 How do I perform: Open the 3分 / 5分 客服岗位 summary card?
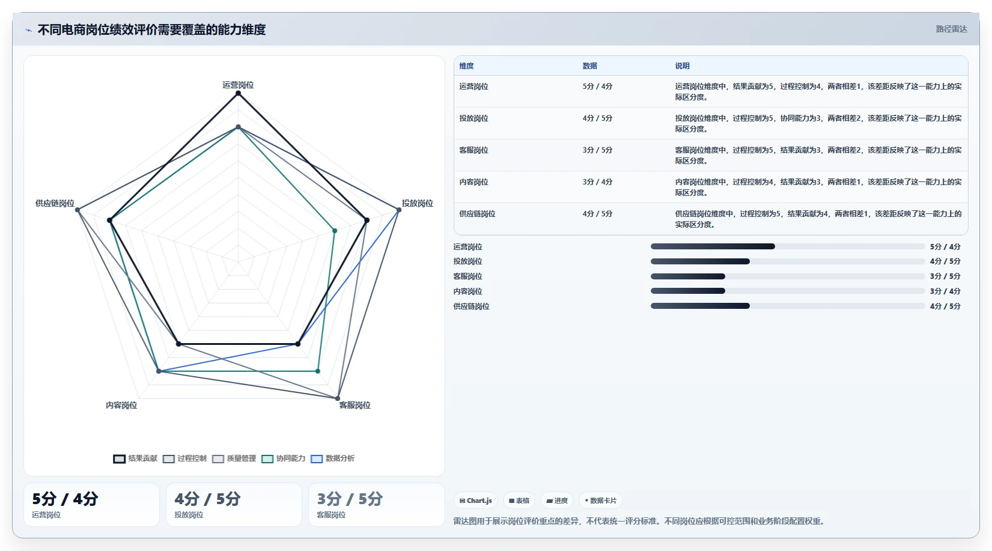pos(377,505)
